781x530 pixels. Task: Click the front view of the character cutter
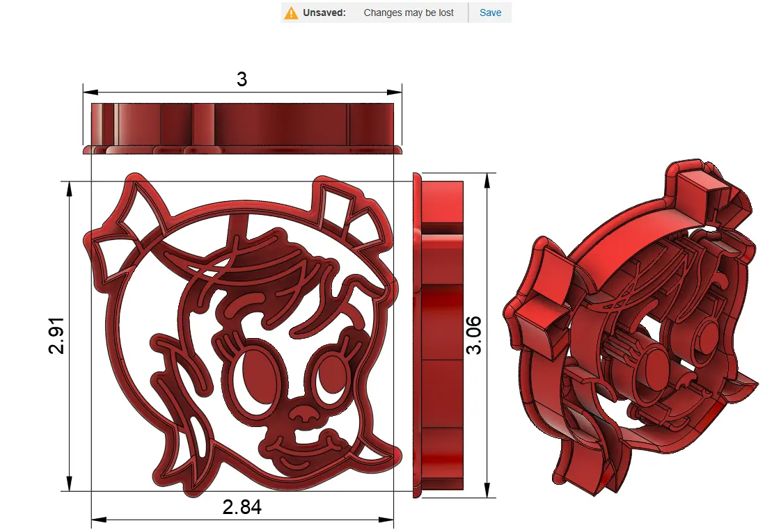click(x=242, y=335)
